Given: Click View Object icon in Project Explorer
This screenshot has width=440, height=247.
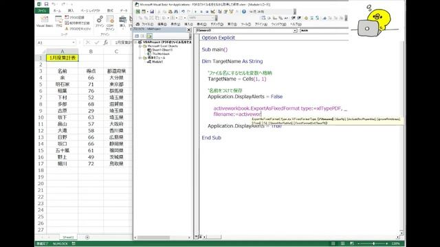Looking at the screenshot, I should [143, 36].
